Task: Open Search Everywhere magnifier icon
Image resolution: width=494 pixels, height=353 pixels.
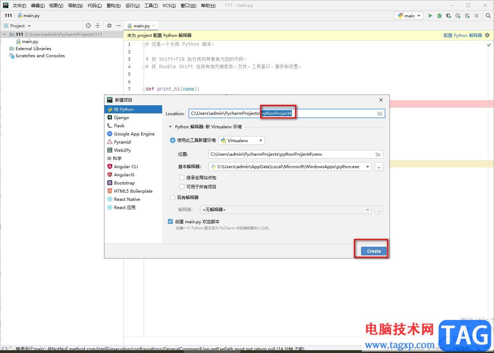Action: [x=488, y=16]
